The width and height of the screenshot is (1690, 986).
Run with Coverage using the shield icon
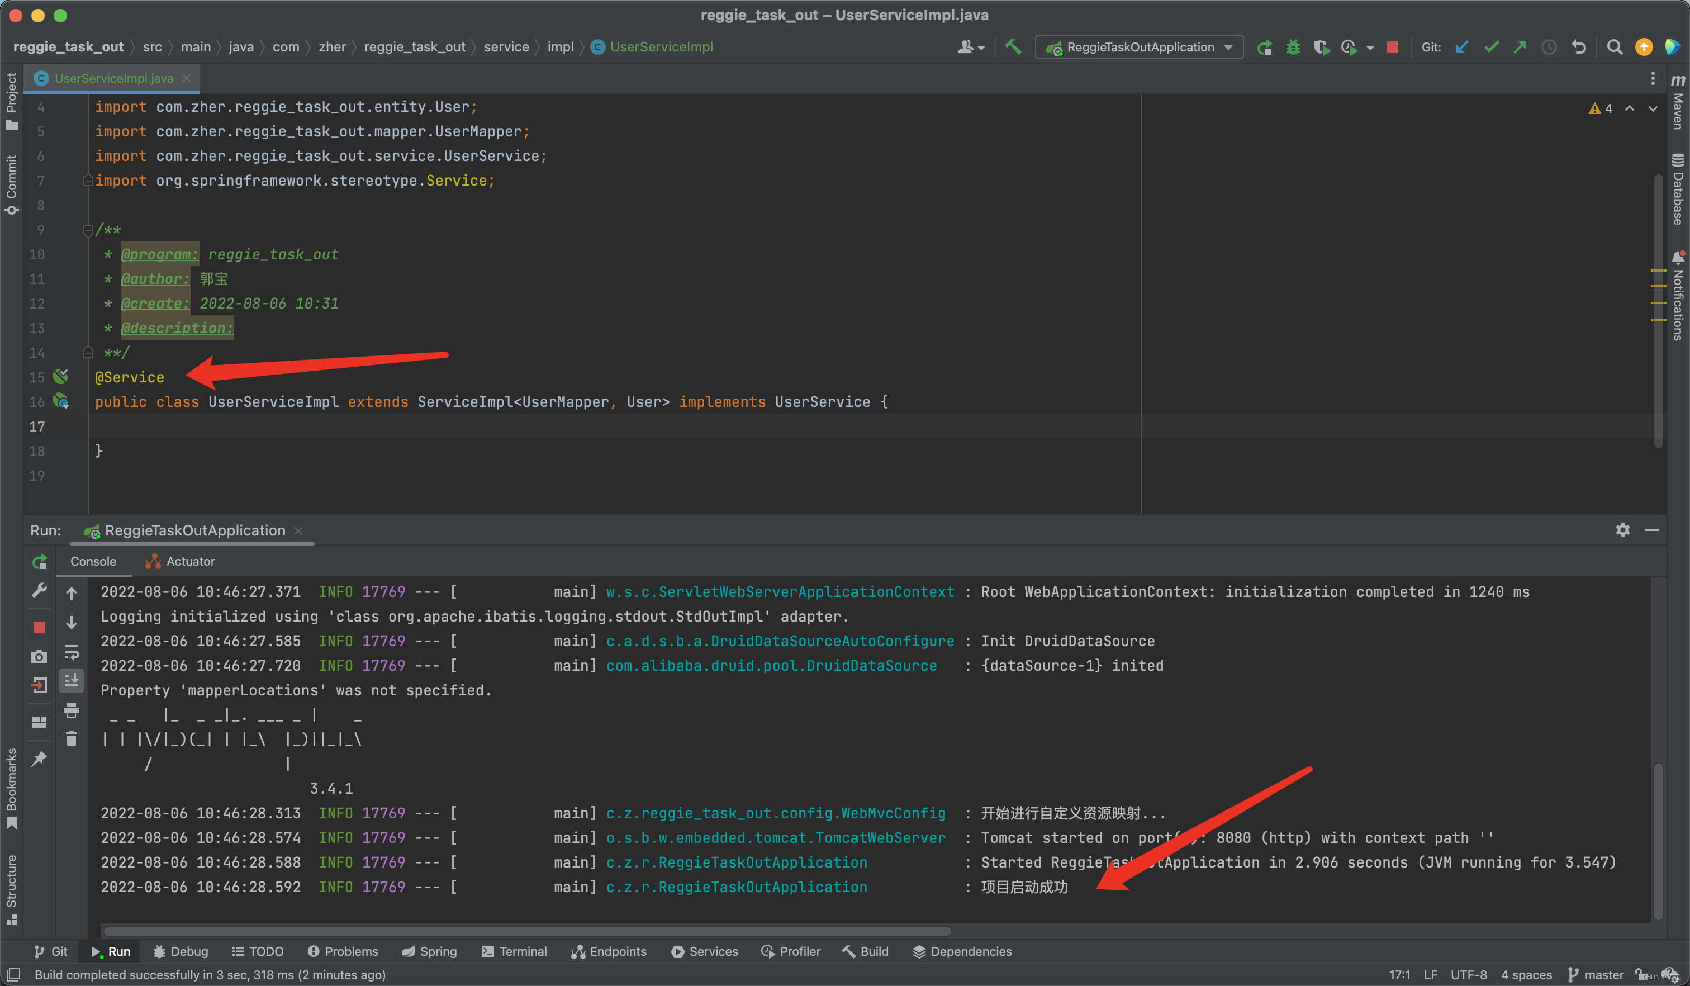pyautogui.click(x=1322, y=47)
